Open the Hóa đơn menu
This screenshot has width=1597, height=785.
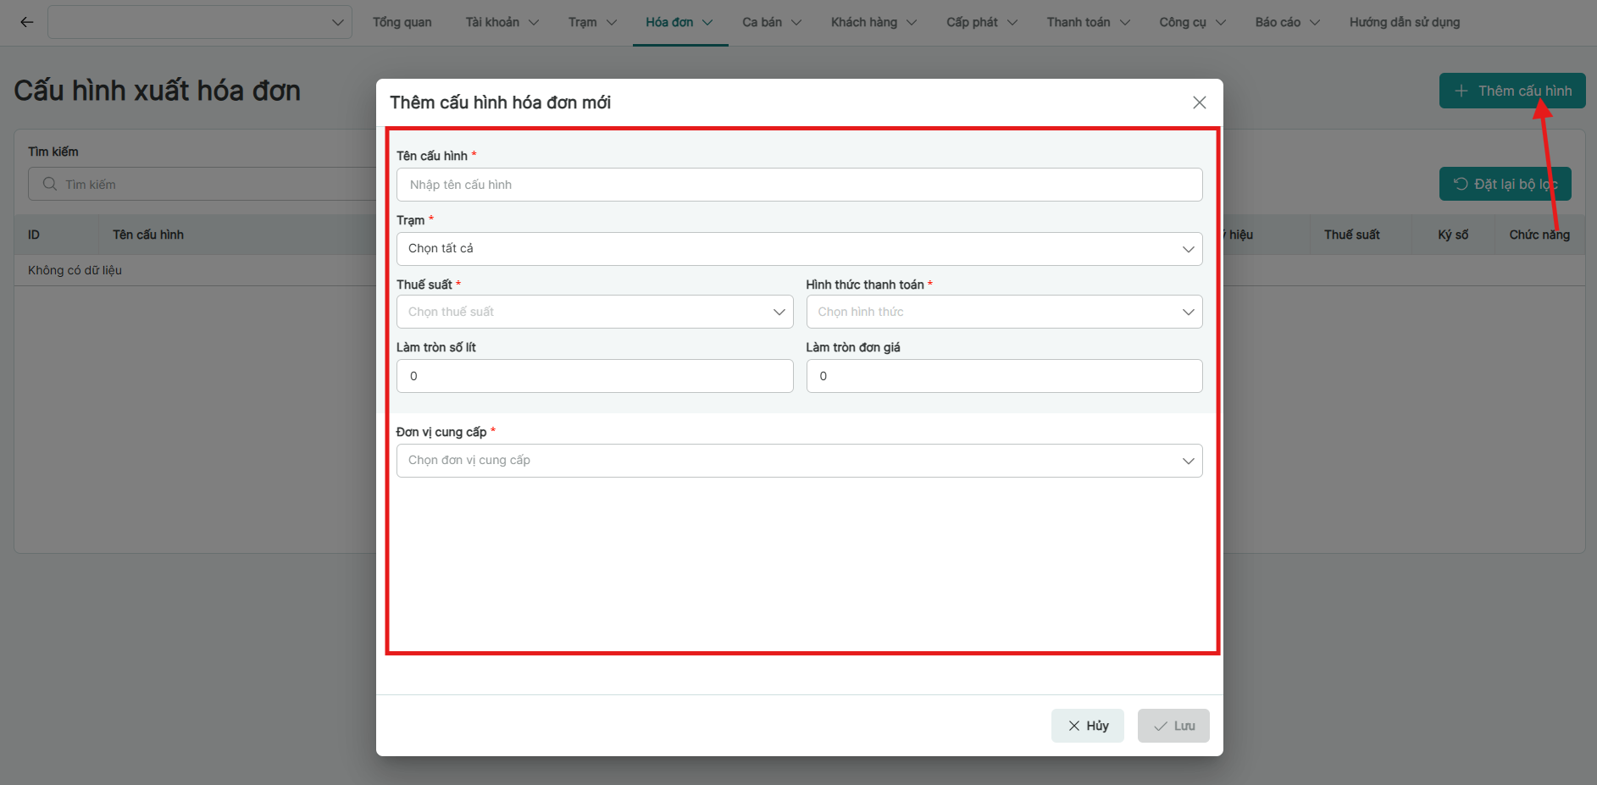[679, 22]
